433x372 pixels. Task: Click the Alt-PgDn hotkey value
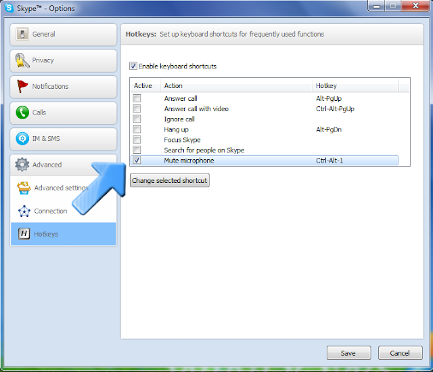[x=329, y=129]
